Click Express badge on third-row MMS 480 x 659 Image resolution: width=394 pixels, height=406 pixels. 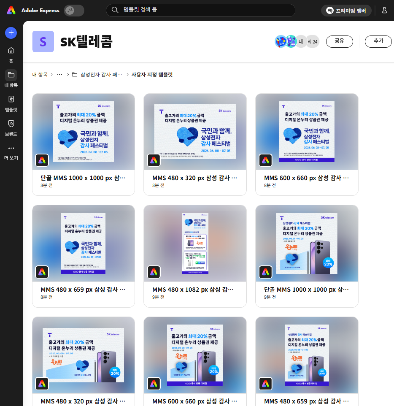click(265, 383)
